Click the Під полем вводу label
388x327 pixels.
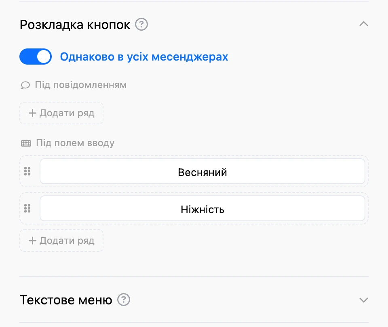75,143
